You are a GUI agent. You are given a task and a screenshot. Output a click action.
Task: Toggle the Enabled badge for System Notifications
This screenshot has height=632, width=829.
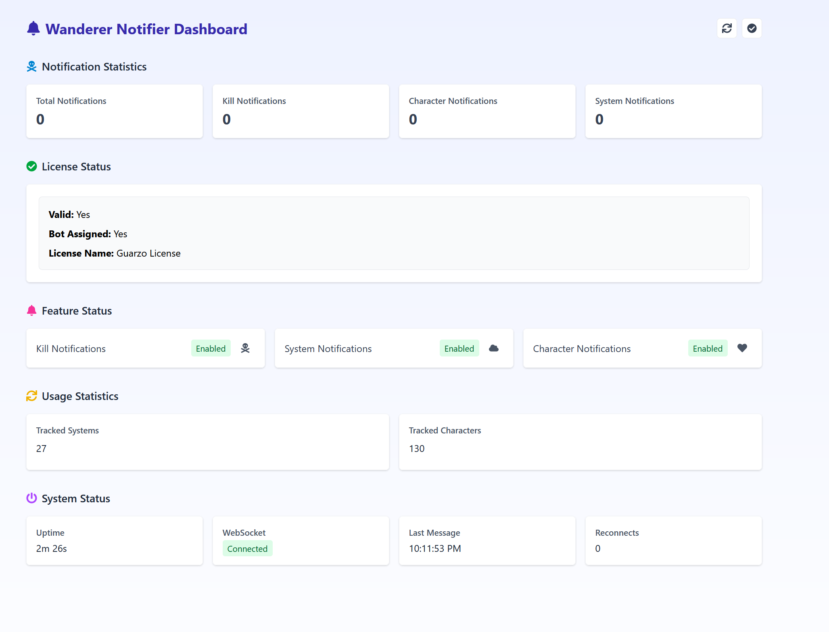(459, 348)
